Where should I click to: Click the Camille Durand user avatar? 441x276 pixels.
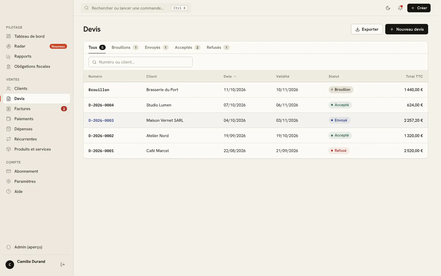pyautogui.click(x=10, y=265)
